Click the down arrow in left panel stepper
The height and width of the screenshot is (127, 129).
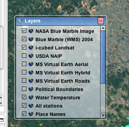click(x=1, y=103)
